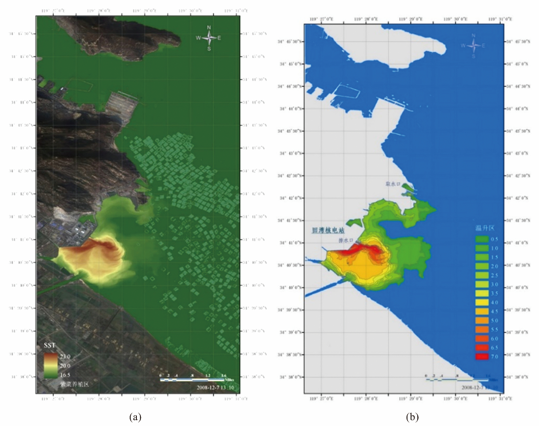This screenshot has height=426, width=539.
Task: Click the SST legend title
Action: click(x=49, y=345)
